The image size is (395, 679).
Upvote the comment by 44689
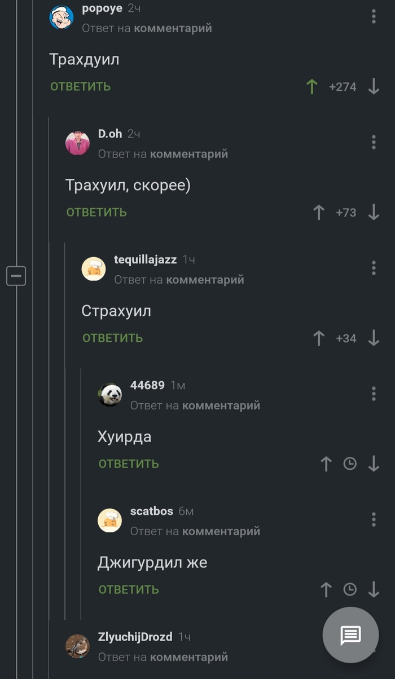pyautogui.click(x=326, y=464)
